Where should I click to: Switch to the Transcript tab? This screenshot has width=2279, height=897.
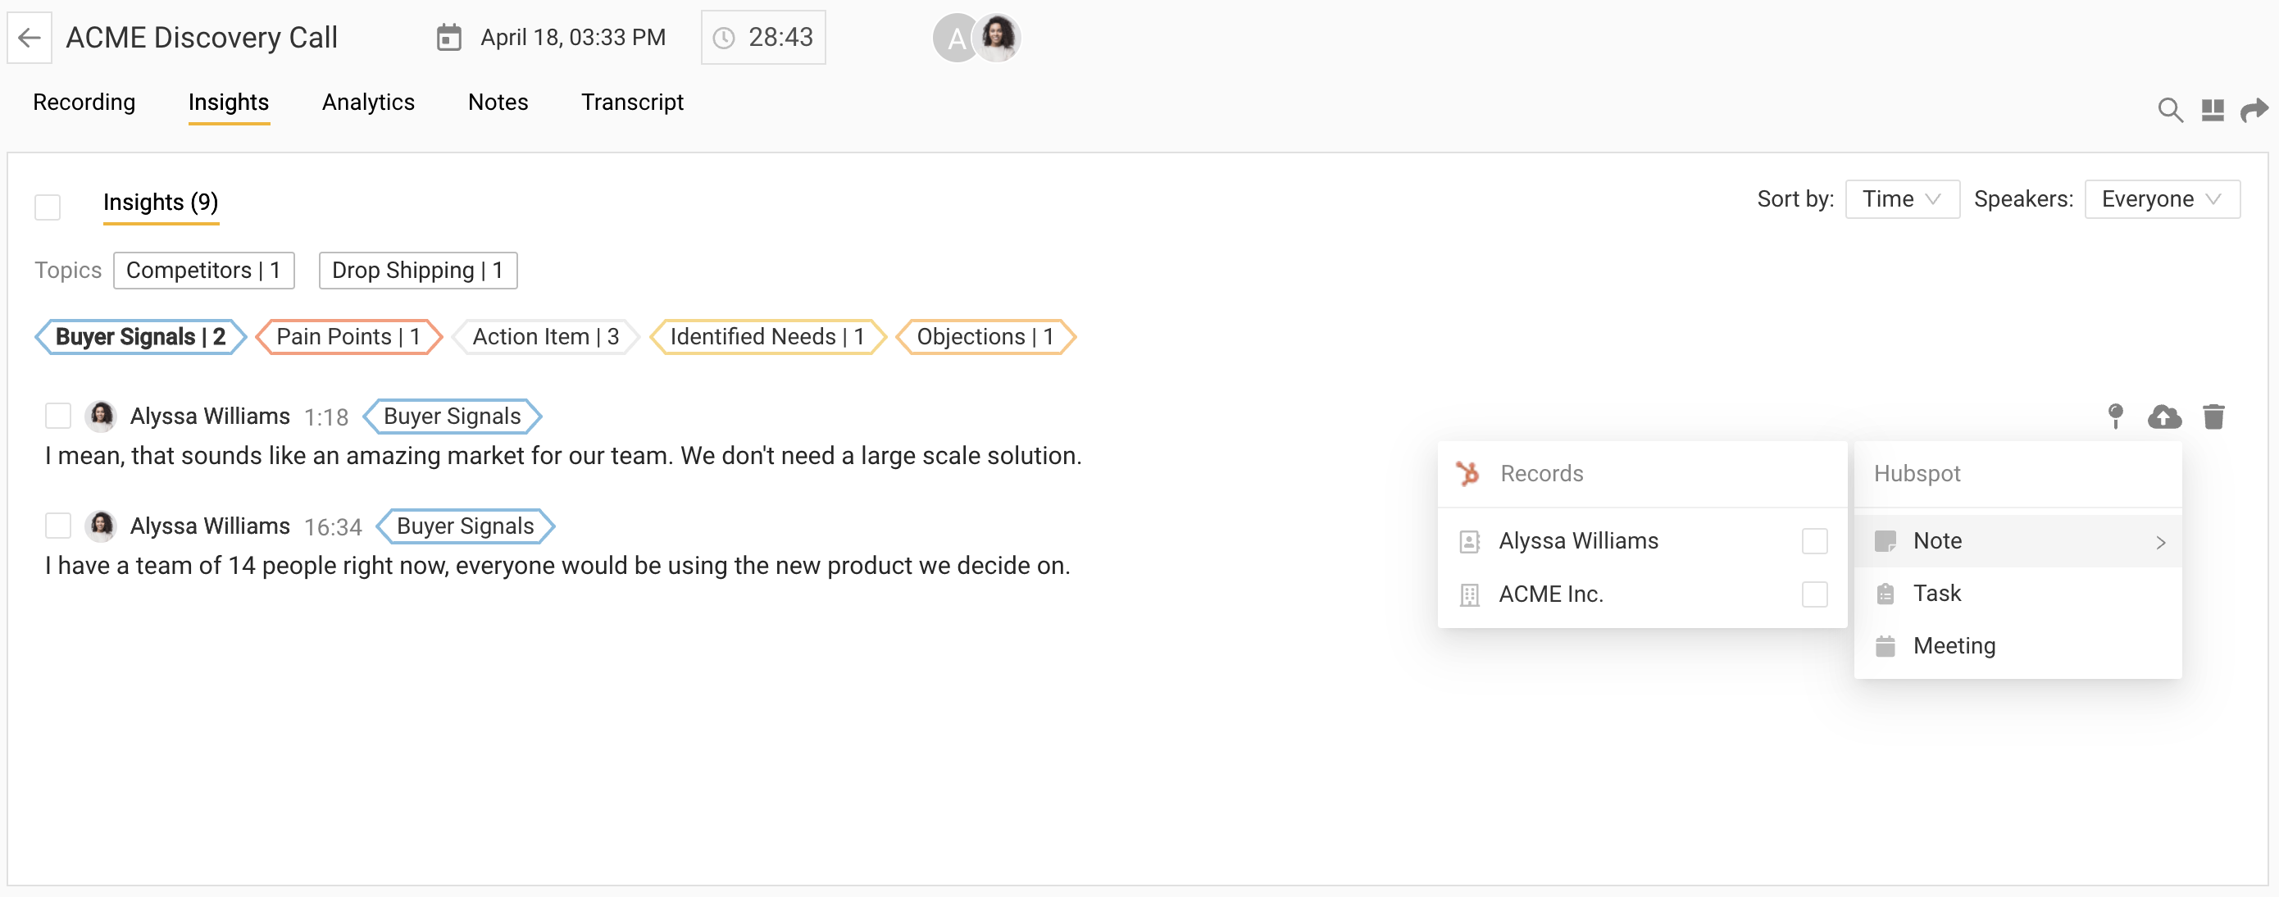[632, 102]
